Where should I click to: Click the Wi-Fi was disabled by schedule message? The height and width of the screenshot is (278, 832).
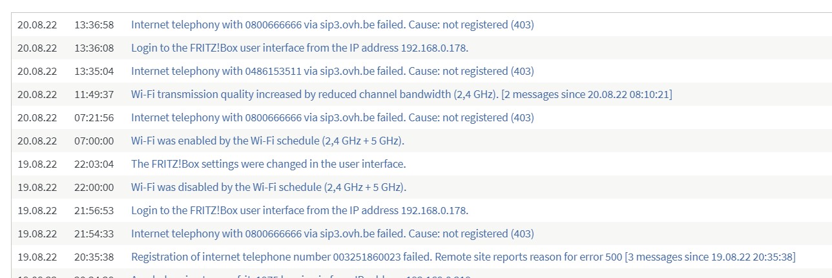[x=268, y=187]
